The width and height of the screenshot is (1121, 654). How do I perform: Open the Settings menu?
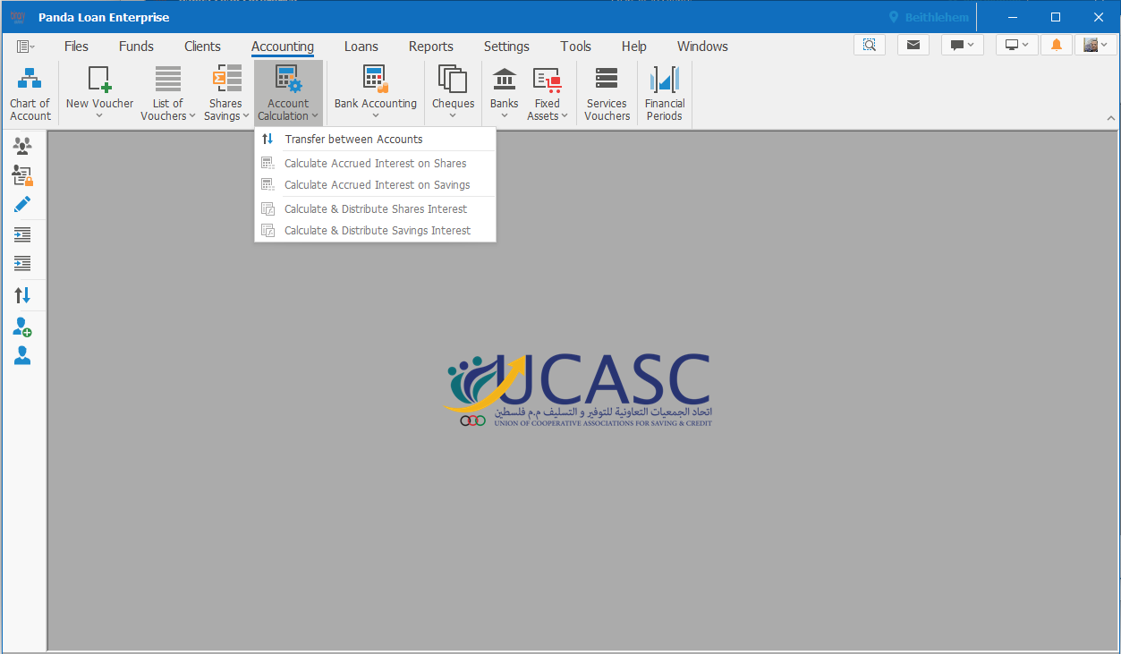click(506, 47)
